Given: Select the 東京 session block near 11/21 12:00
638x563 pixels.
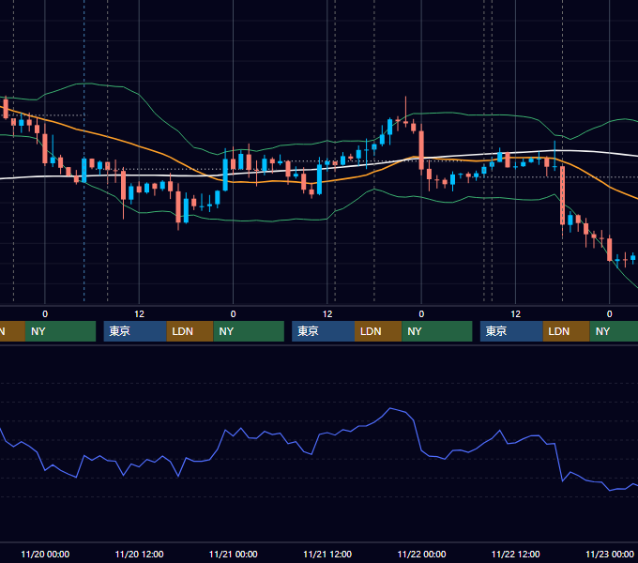Looking at the screenshot, I should 324,331.
